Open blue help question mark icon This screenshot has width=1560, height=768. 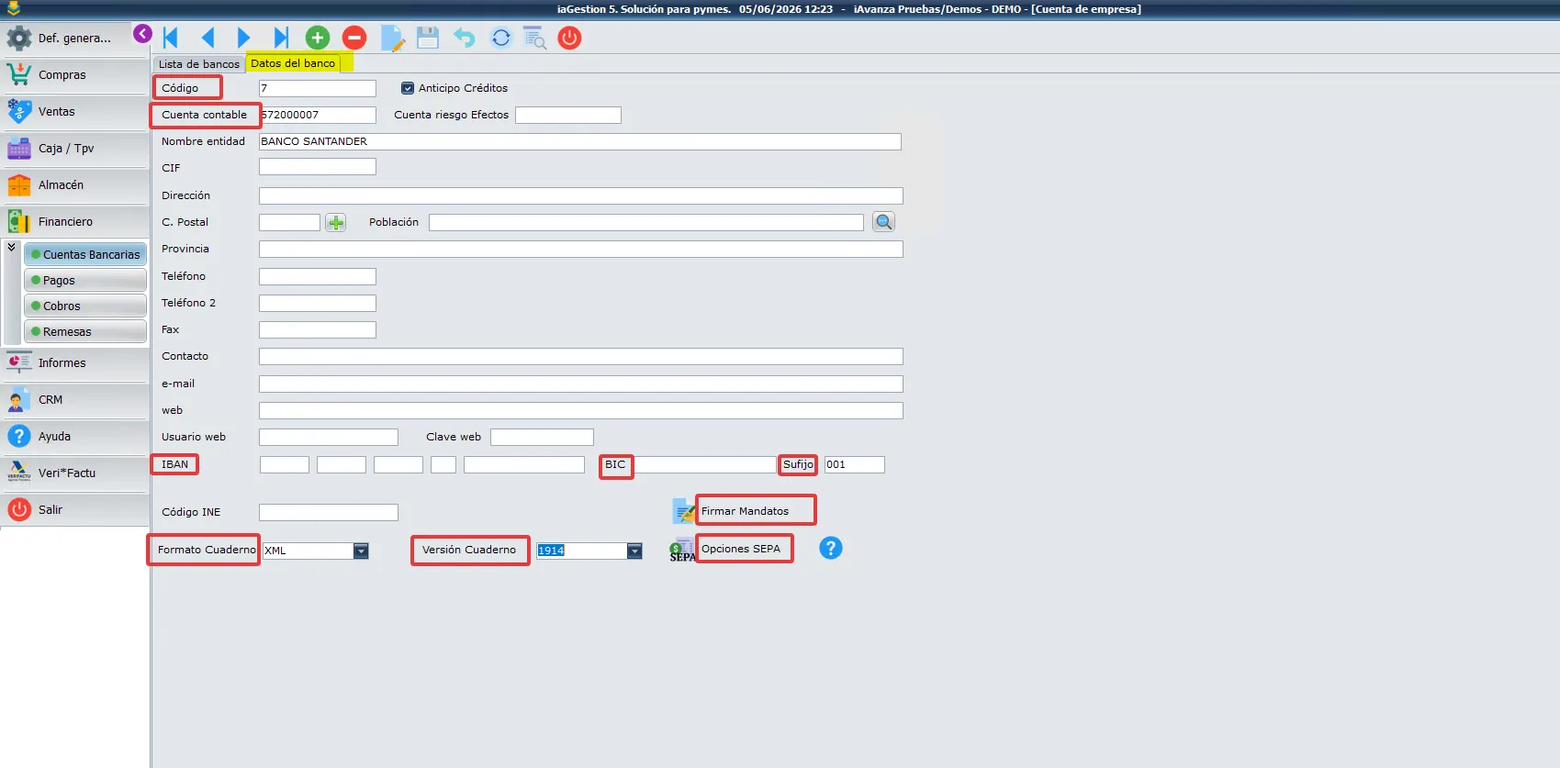[830, 548]
